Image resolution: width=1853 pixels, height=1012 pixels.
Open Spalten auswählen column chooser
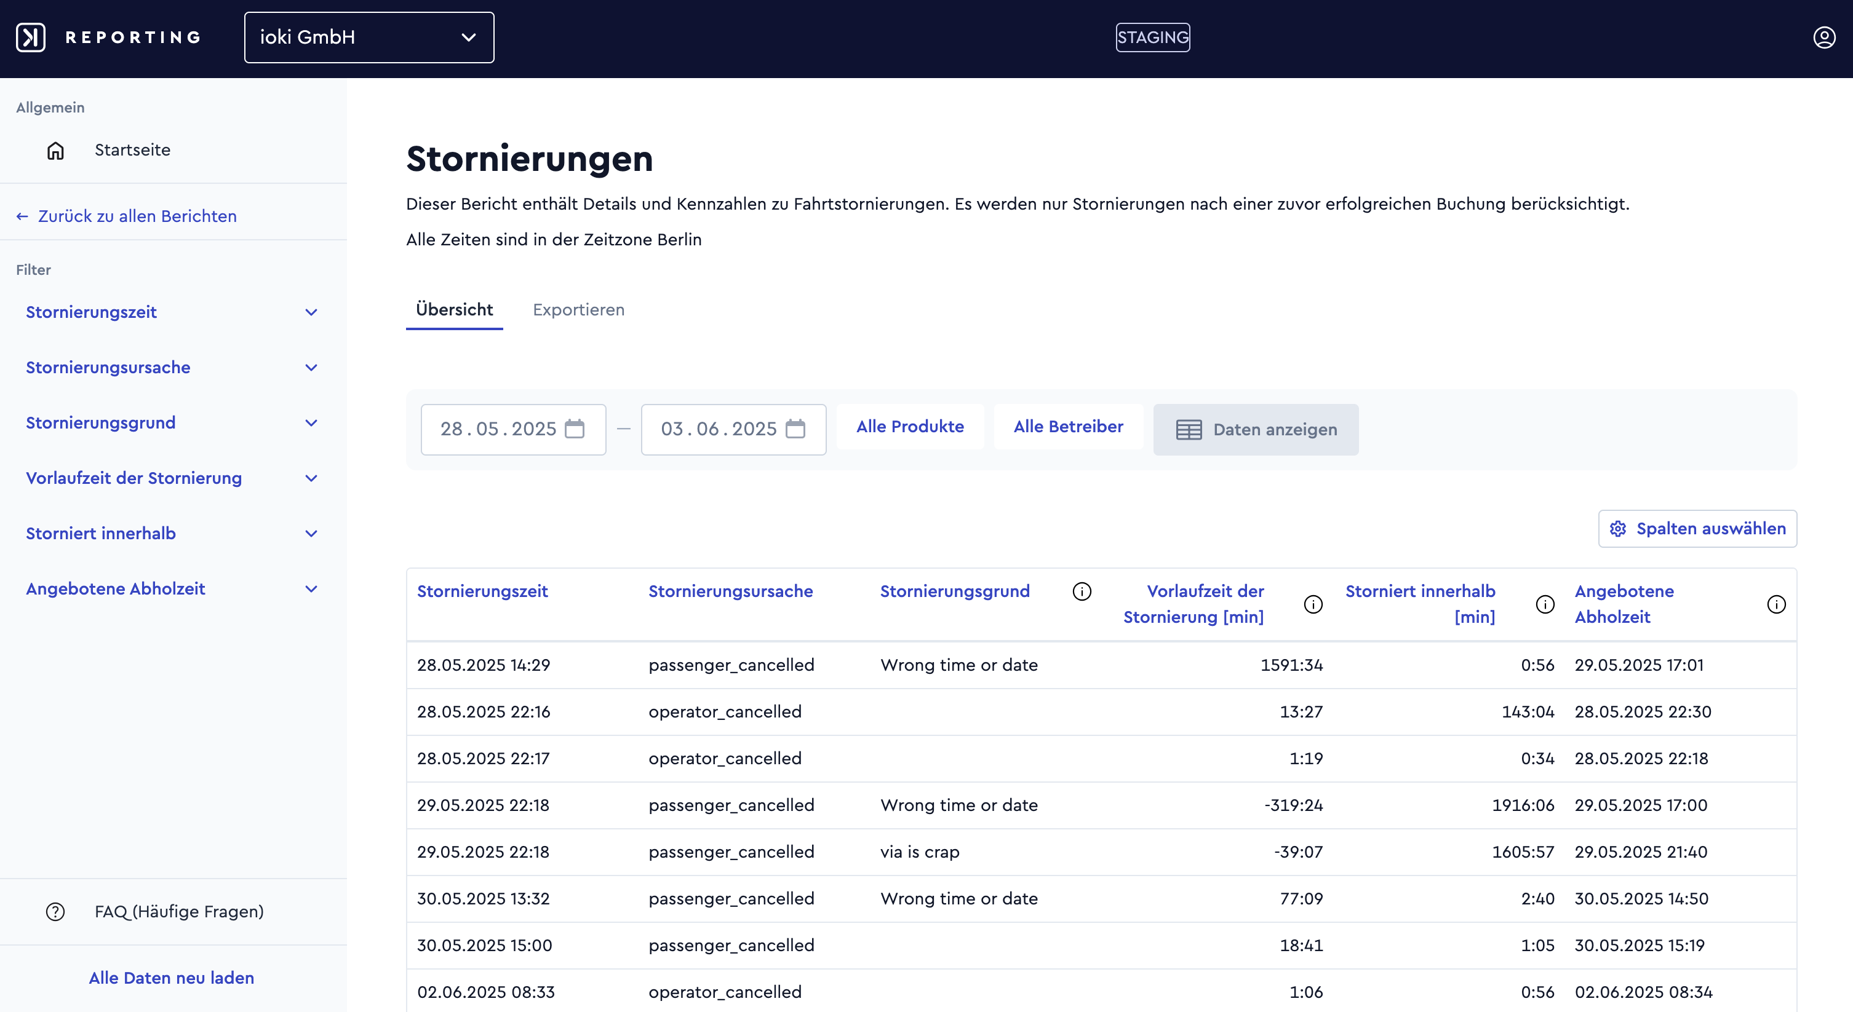pos(1697,529)
